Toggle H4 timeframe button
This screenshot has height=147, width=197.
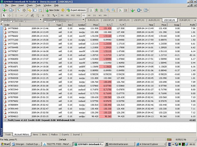(89, 15)
